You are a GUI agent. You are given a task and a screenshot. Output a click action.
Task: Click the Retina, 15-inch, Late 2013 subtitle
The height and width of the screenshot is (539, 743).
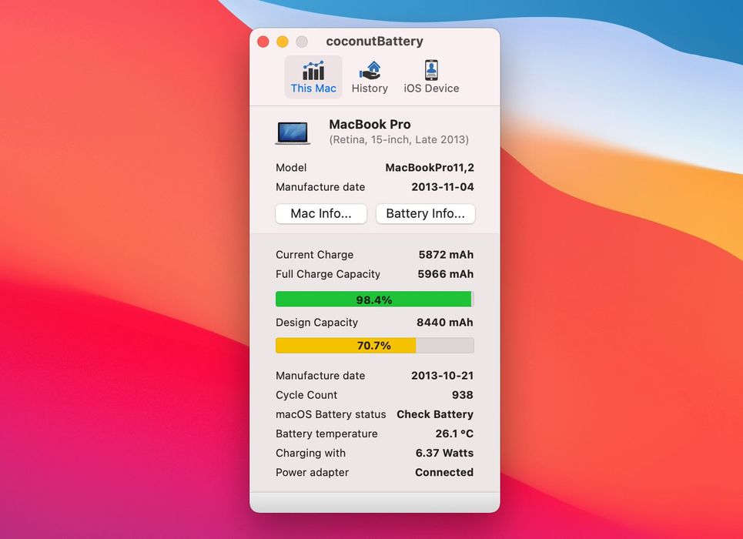click(399, 139)
